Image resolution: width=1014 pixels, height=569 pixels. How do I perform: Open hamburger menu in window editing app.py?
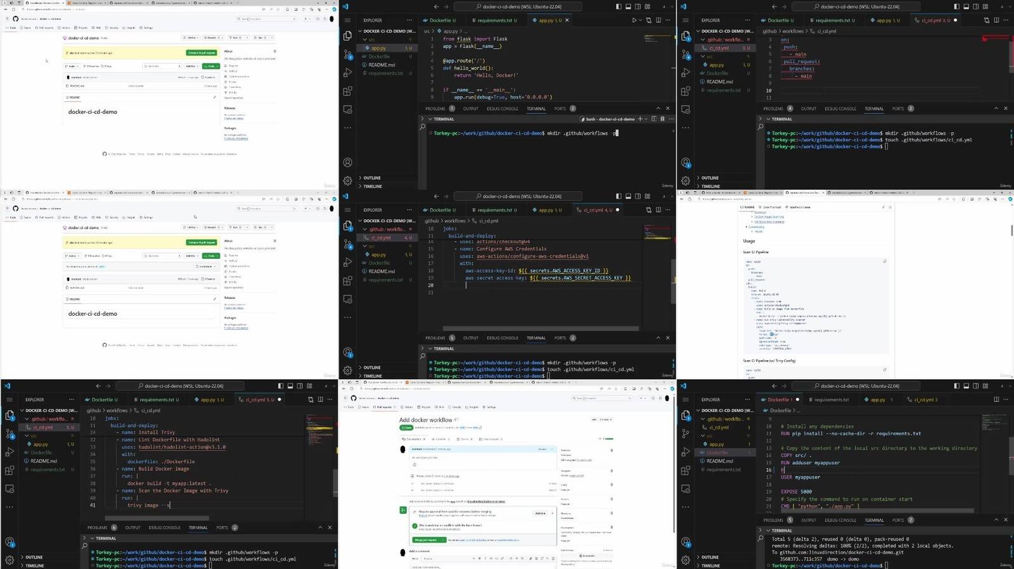[x=347, y=20]
